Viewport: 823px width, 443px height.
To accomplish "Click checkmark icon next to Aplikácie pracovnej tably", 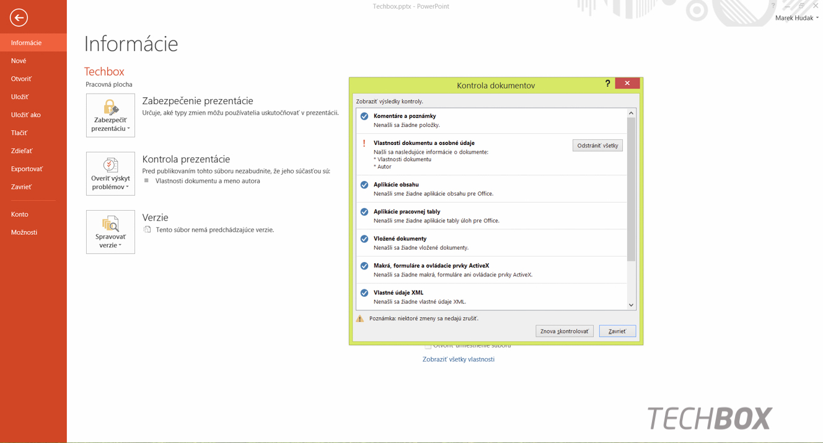I will (364, 212).
